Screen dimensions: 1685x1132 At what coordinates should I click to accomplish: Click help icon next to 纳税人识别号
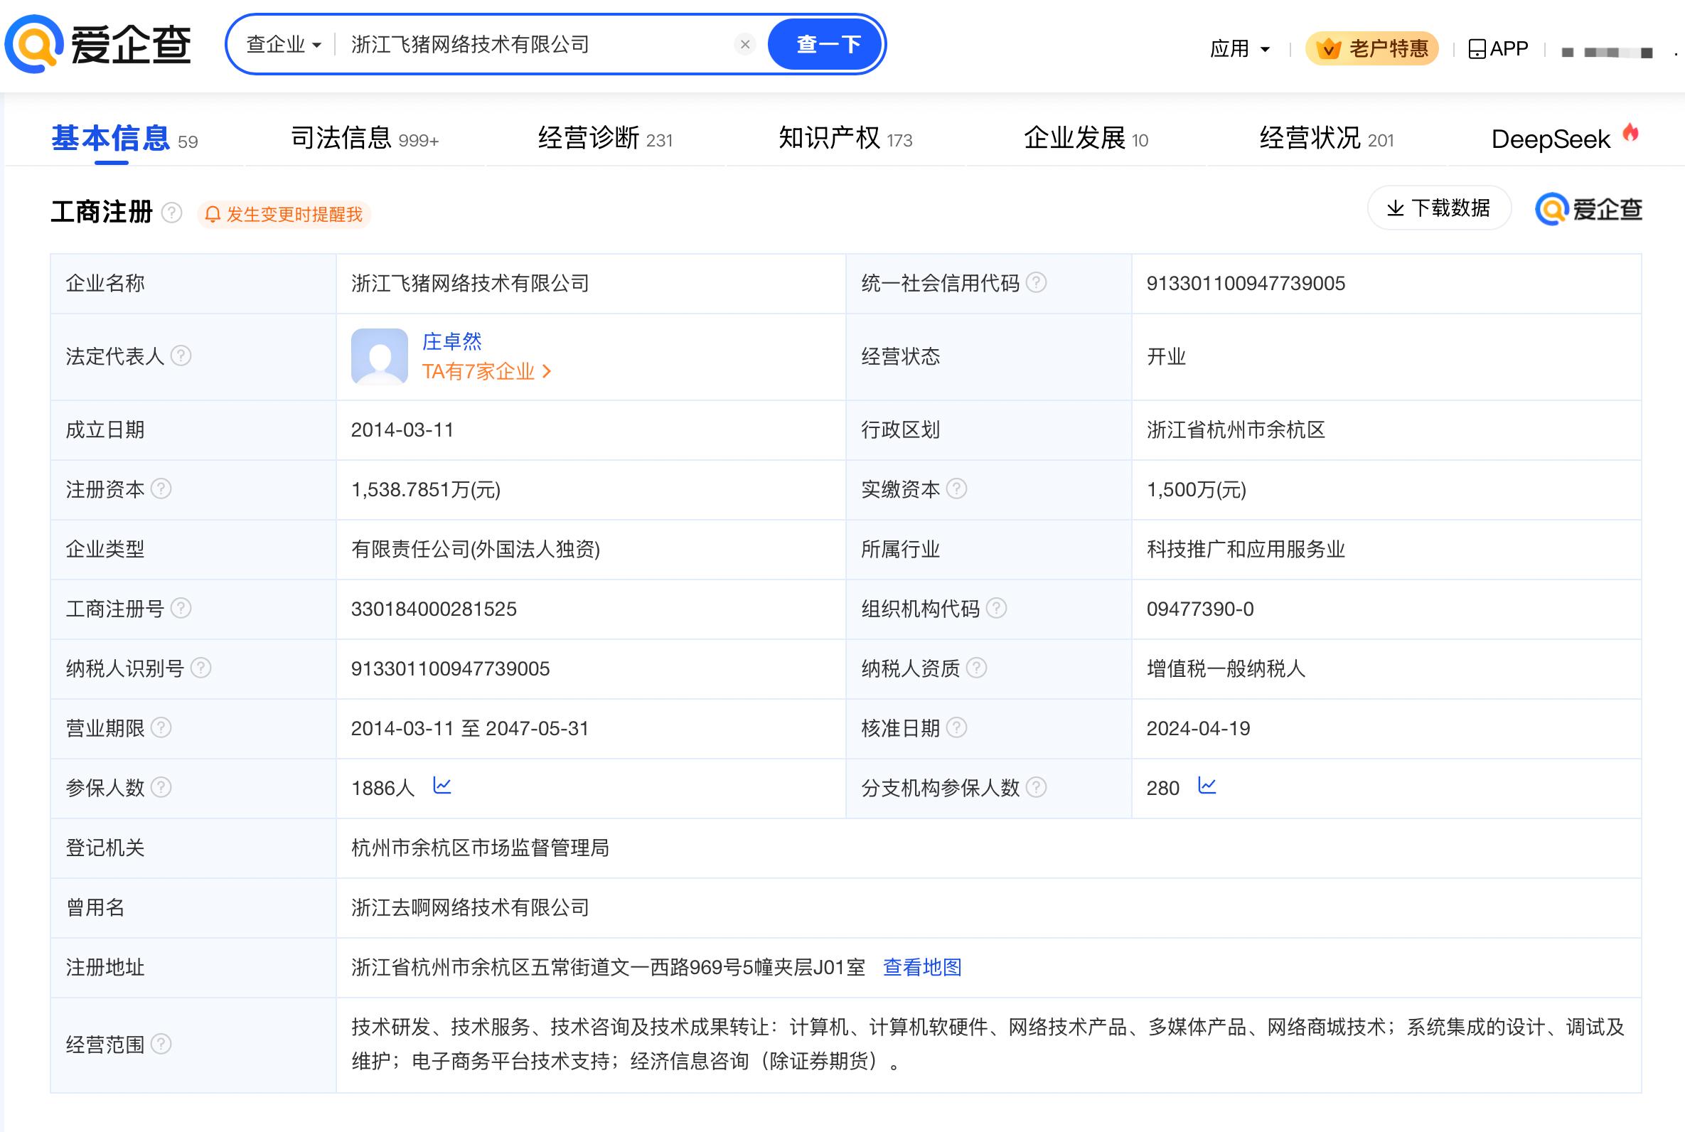point(200,668)
